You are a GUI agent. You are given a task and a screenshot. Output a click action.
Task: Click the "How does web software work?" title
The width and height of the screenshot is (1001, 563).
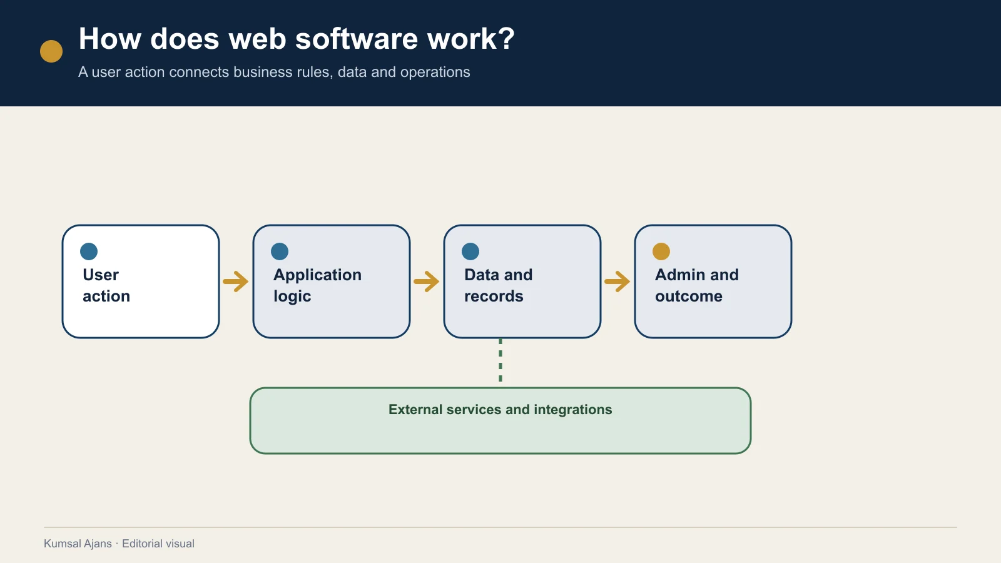point(297,39)
